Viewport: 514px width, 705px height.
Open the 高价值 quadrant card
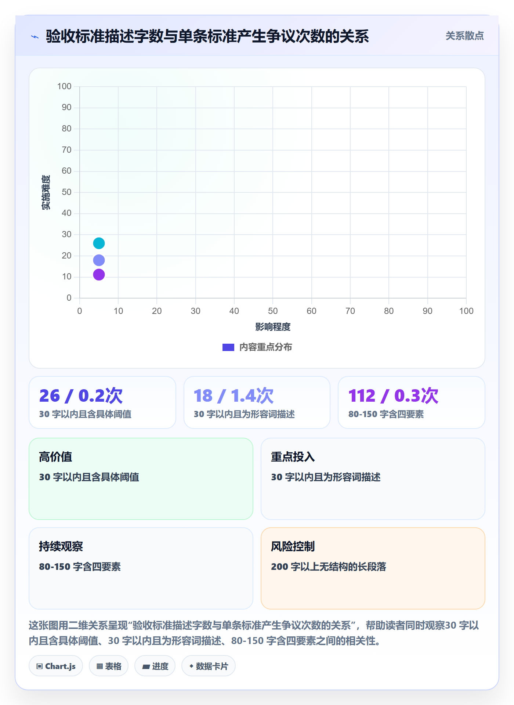tap(141, 479)
